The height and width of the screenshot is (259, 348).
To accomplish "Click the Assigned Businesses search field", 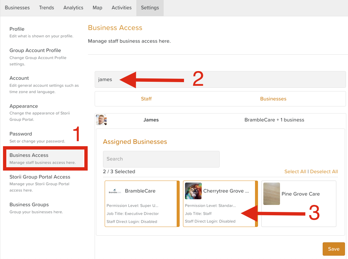I will (x=161, y=159).
